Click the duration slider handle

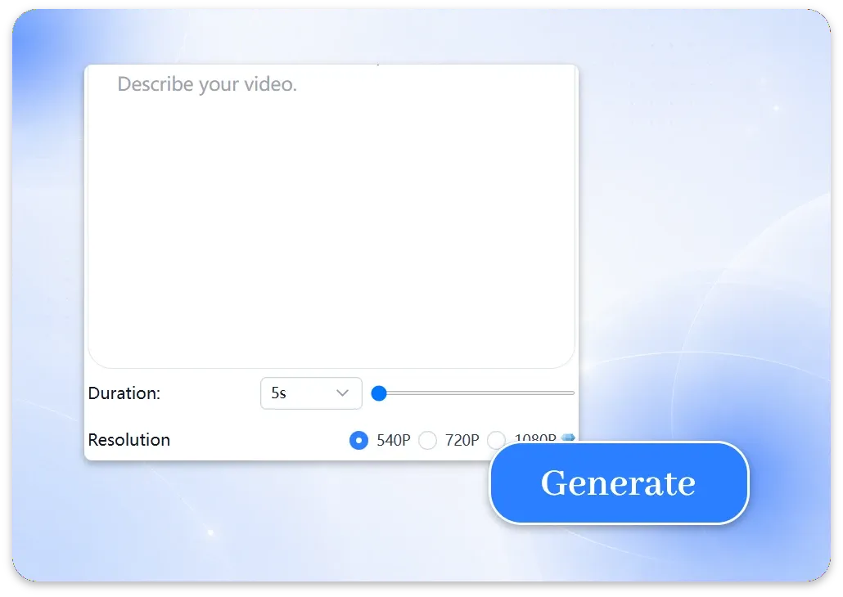[x=379, y=393]
